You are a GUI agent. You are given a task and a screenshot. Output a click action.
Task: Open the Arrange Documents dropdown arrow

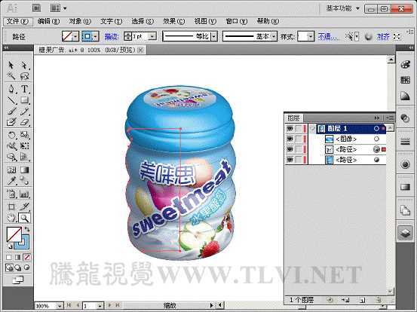65,8
